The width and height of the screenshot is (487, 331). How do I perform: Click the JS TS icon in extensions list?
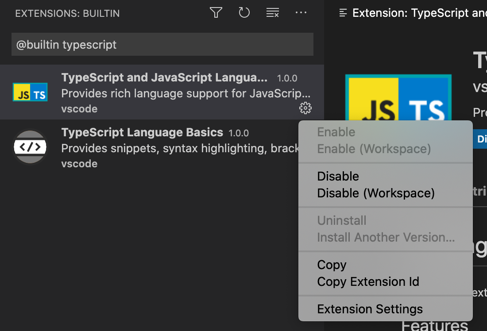(x=30, y=92)
